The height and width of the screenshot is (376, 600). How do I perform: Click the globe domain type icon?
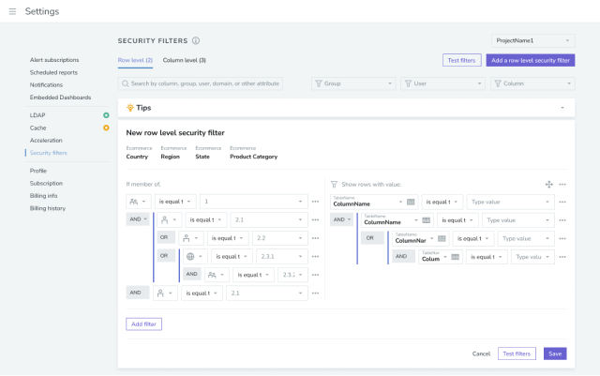(191, 256)
